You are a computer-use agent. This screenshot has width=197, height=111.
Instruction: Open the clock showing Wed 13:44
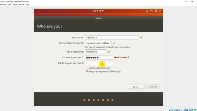(x=98, y=11)
